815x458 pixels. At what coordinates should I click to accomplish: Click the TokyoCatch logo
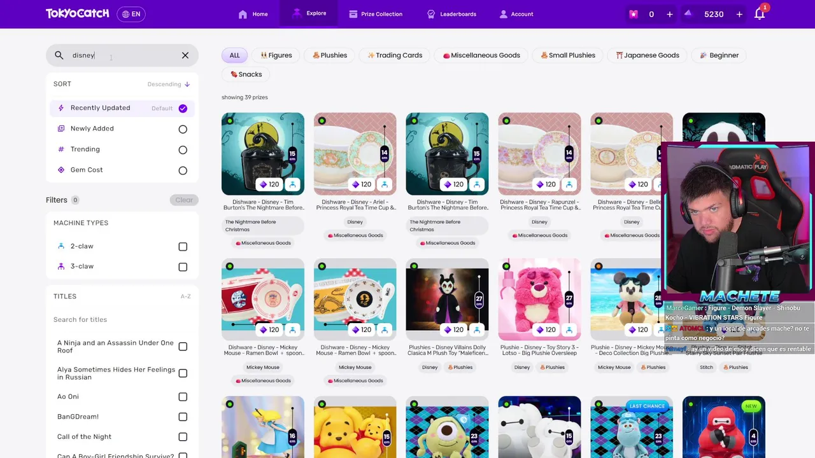click(x=77, y=13)
